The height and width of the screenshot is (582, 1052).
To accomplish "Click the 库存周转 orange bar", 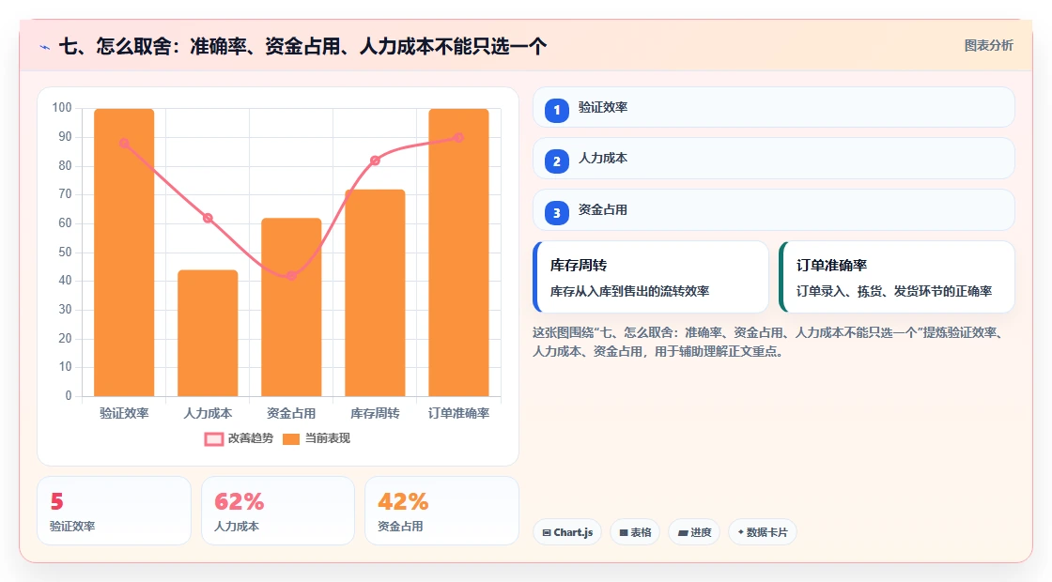I will coord(375,292).
